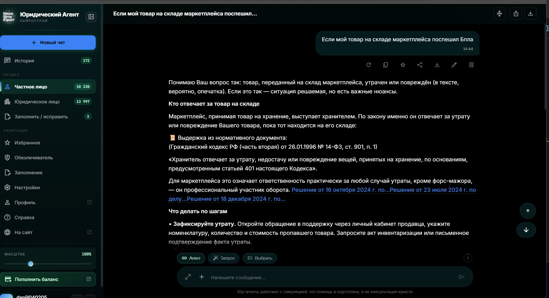The height and width of the screenshot is (298, 549).
Task: Open Избранное in navigation
Action: click(48, 143)
